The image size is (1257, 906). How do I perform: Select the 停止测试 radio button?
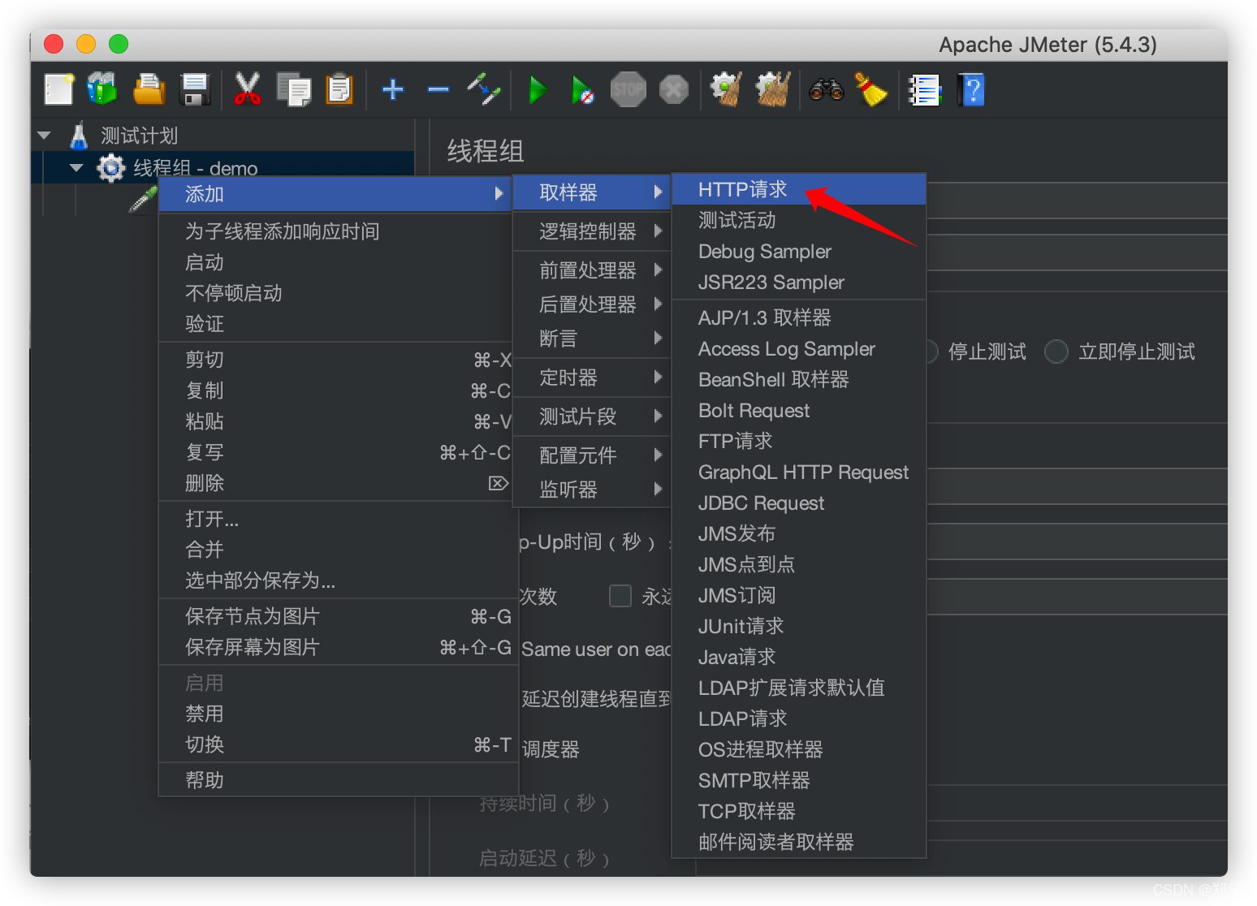(931, 352)
